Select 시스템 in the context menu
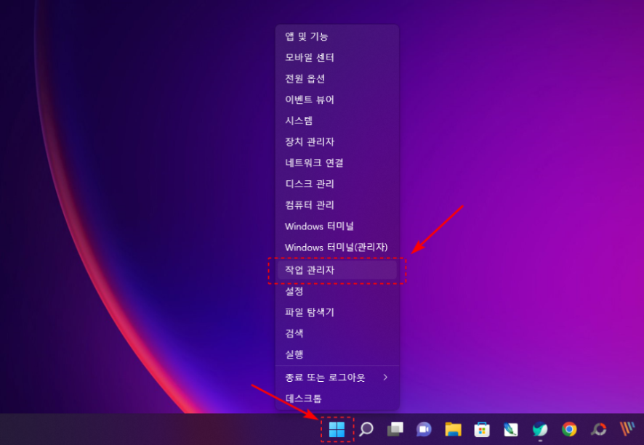Image resolution: width=644 pixels, height=445 pixels. 337,121
